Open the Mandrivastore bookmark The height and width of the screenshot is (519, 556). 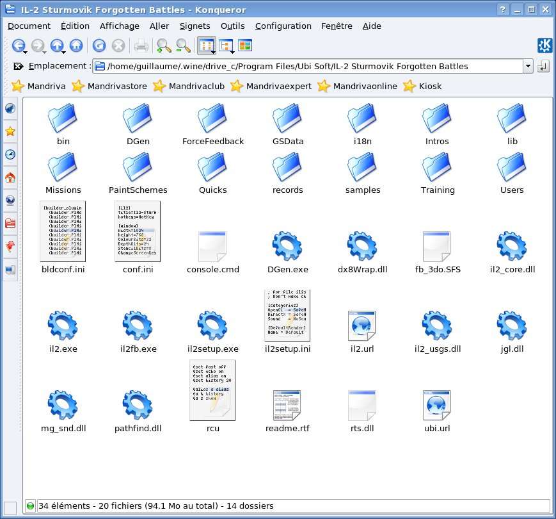tap(109, 86)
